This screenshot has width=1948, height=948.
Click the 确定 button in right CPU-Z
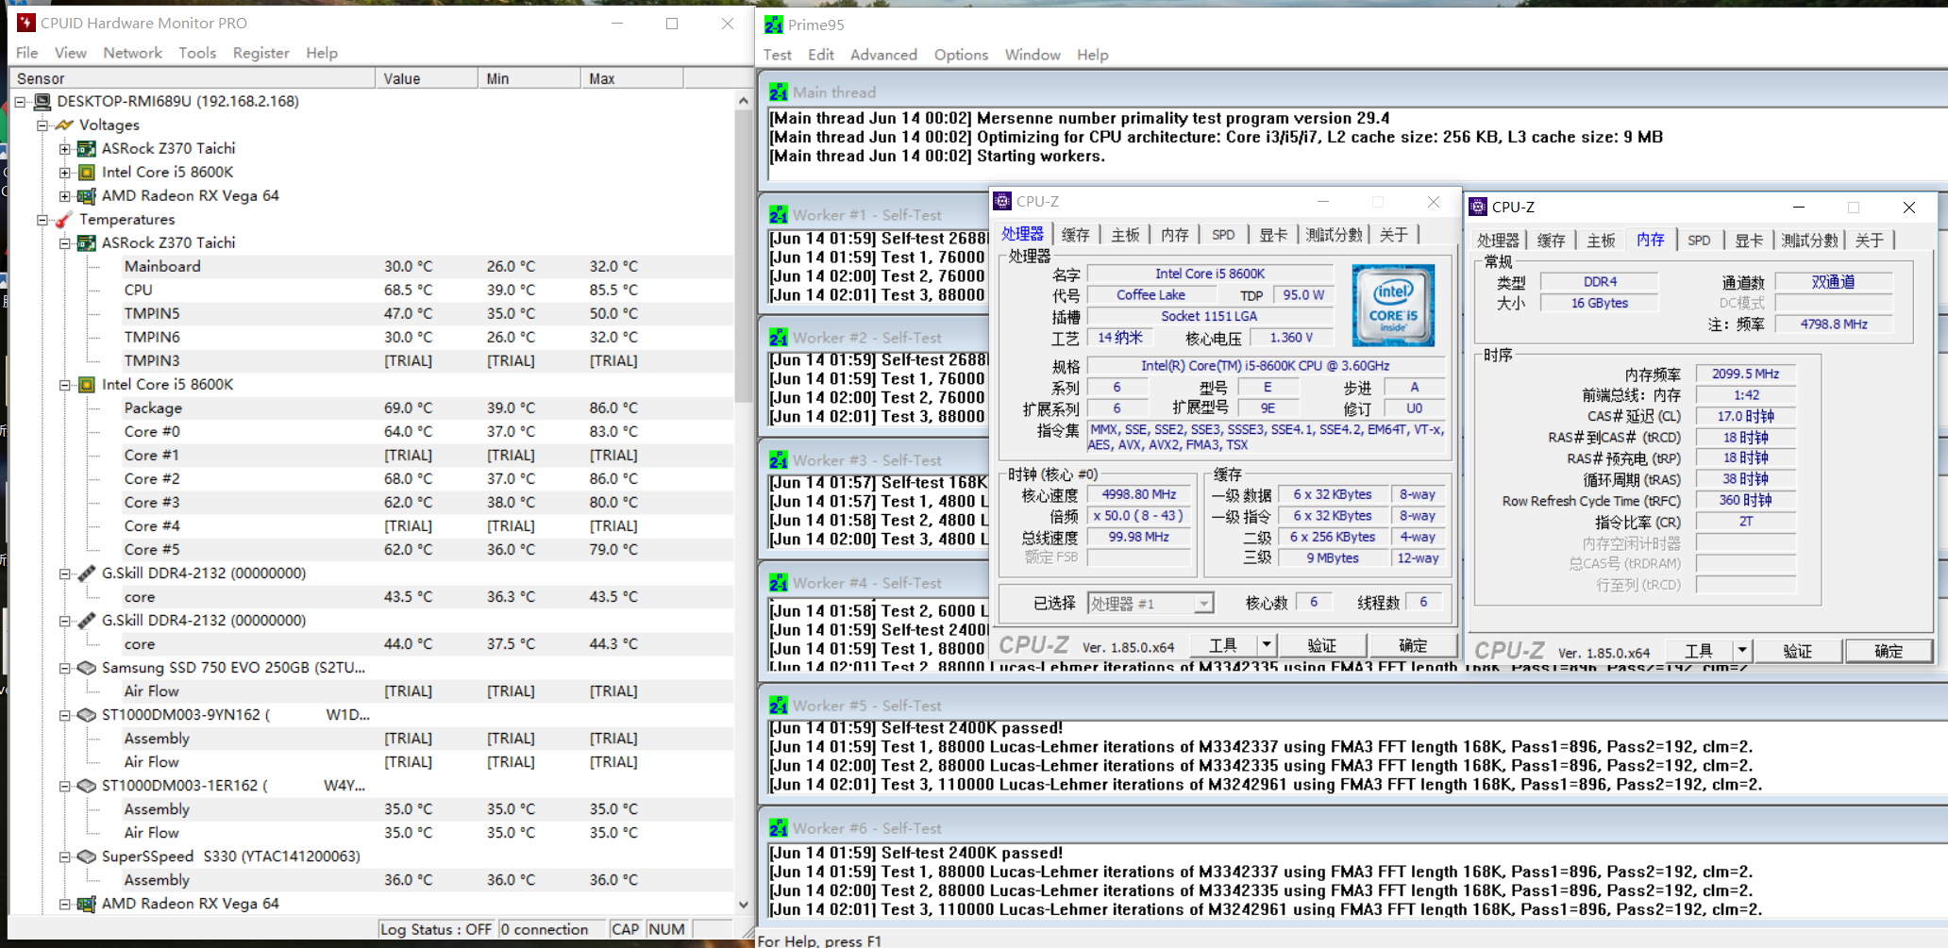point(1888,651)
